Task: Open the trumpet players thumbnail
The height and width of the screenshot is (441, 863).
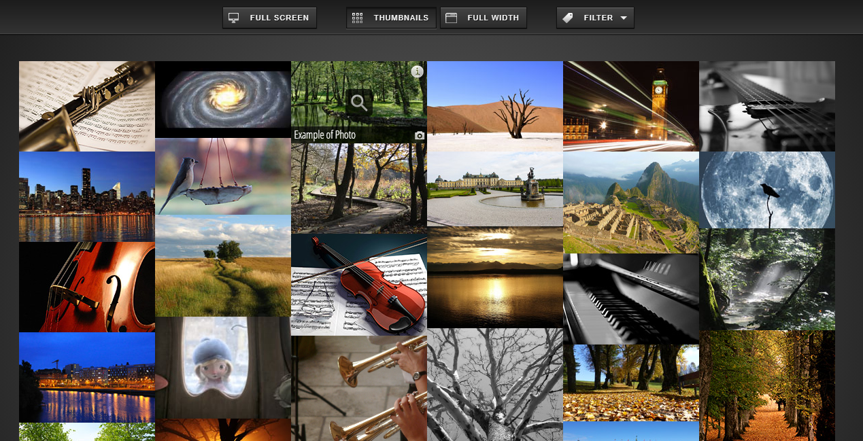Action: 359,388
